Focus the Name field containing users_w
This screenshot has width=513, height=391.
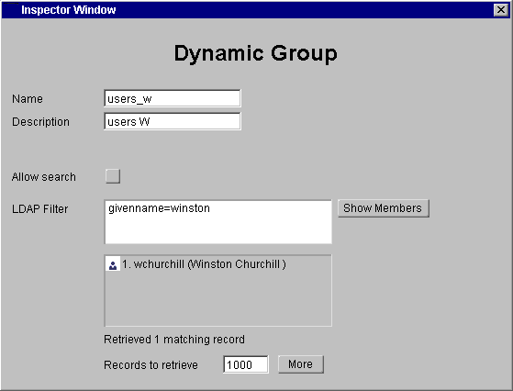coord(173,98)
